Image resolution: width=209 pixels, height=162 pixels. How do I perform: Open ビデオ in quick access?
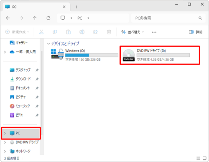19,115
